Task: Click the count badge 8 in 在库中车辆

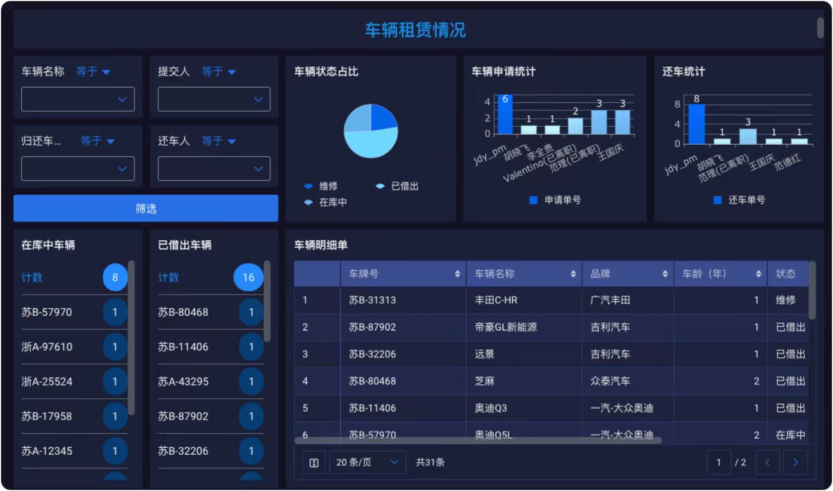Action: point(115,278)
